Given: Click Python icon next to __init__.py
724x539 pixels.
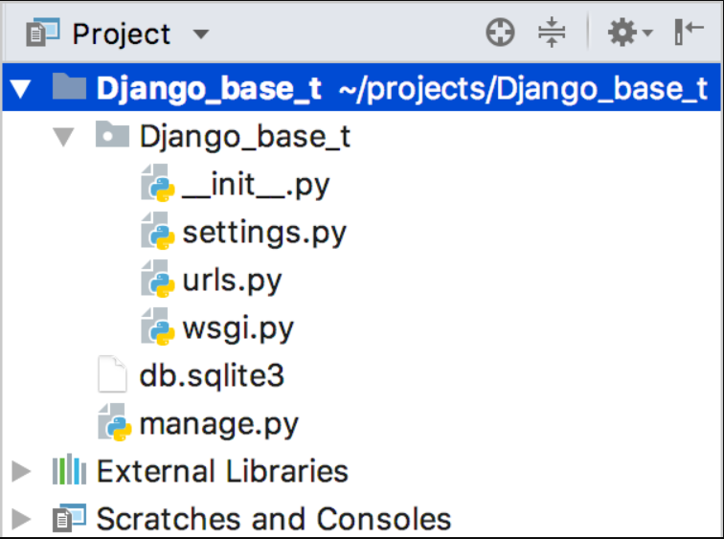Looking at the screenshot, I should click(x=158, y=183).
